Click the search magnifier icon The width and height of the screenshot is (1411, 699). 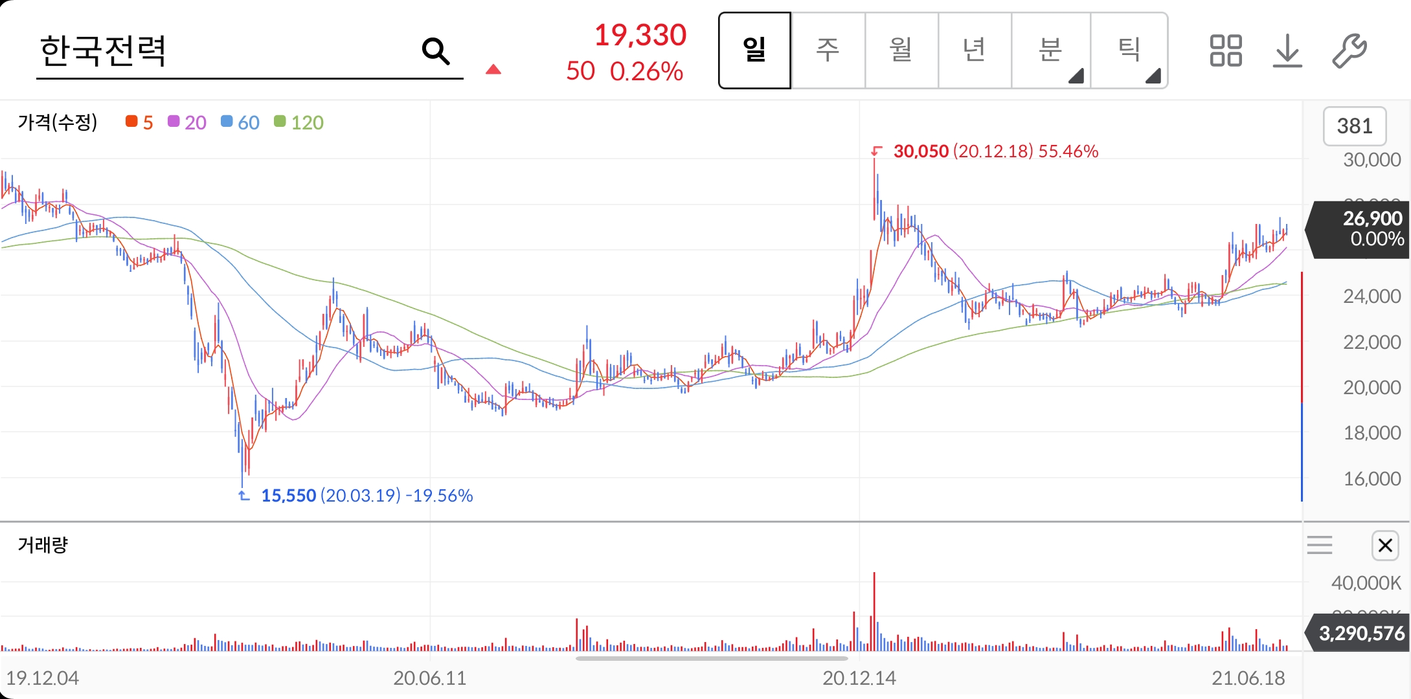436,51
